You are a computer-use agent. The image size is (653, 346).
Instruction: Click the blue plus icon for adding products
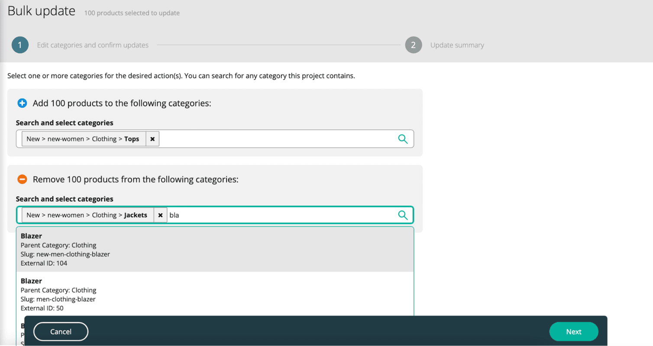tap(22, 103)
